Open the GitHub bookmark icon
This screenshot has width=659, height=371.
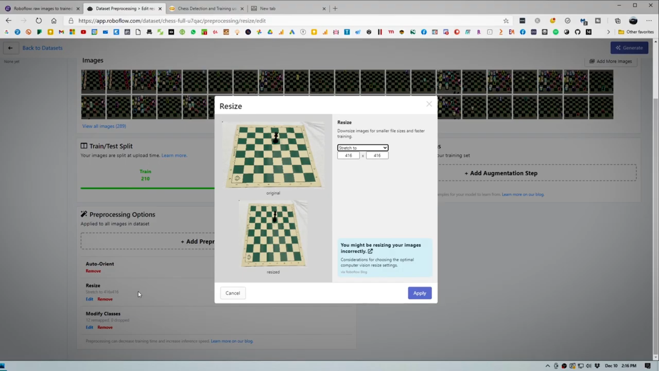click(578, 32)
